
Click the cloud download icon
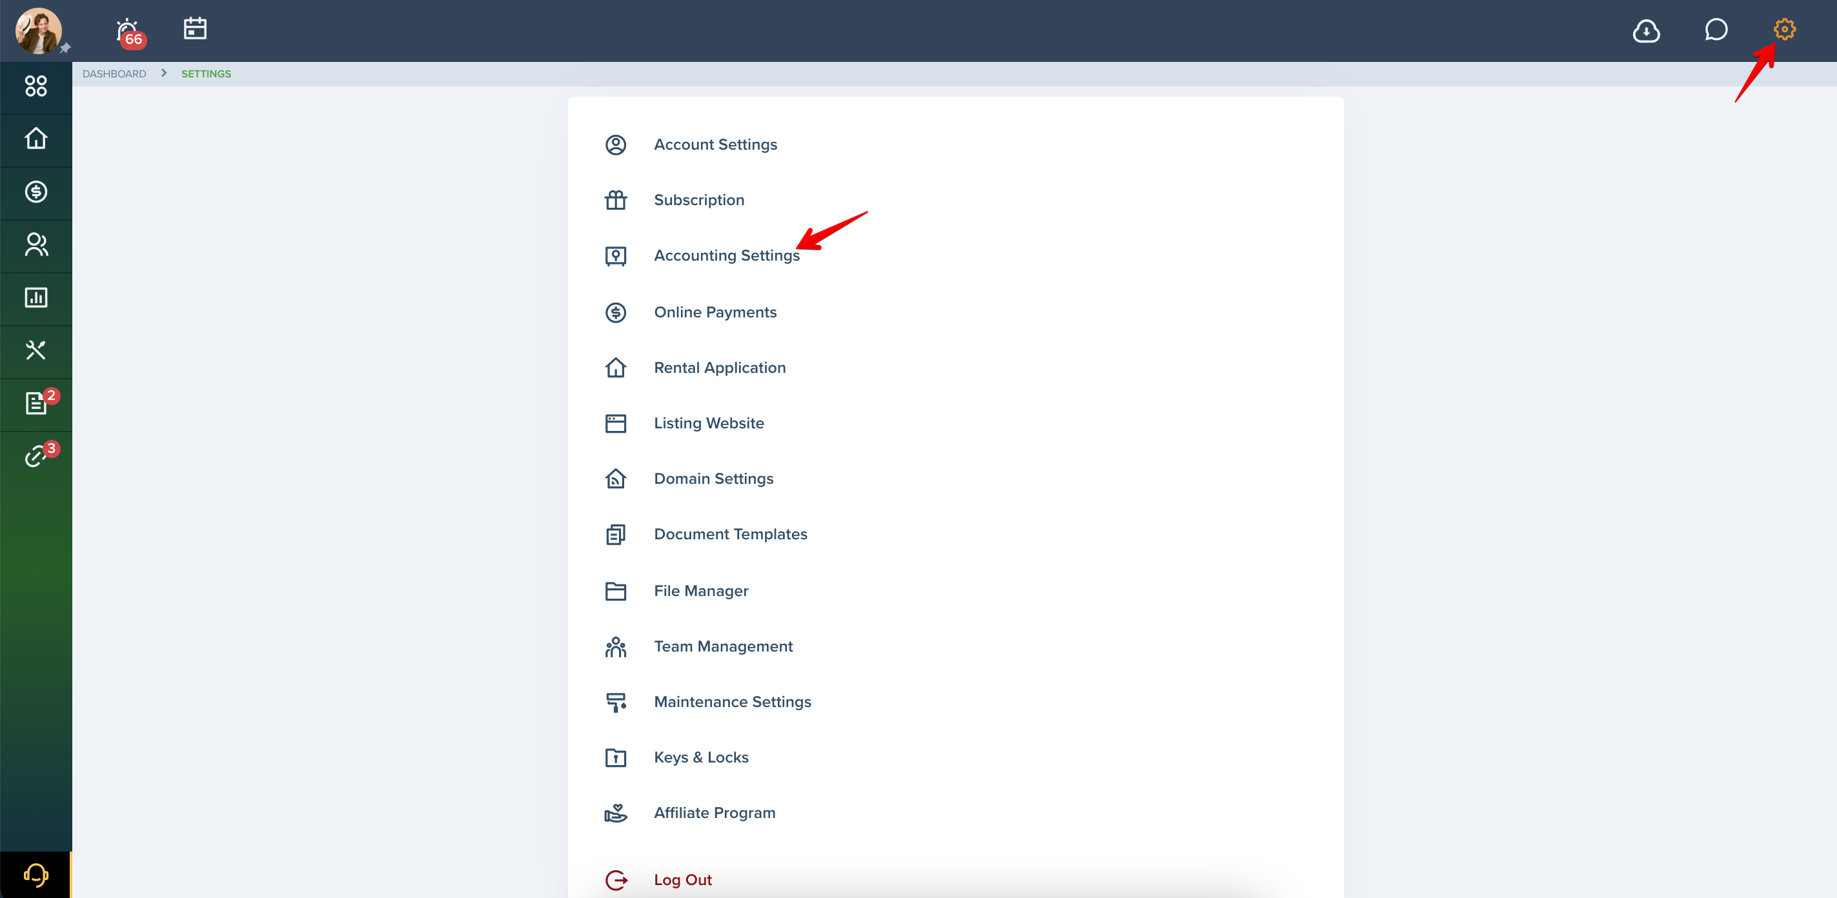pos(1646,31)
